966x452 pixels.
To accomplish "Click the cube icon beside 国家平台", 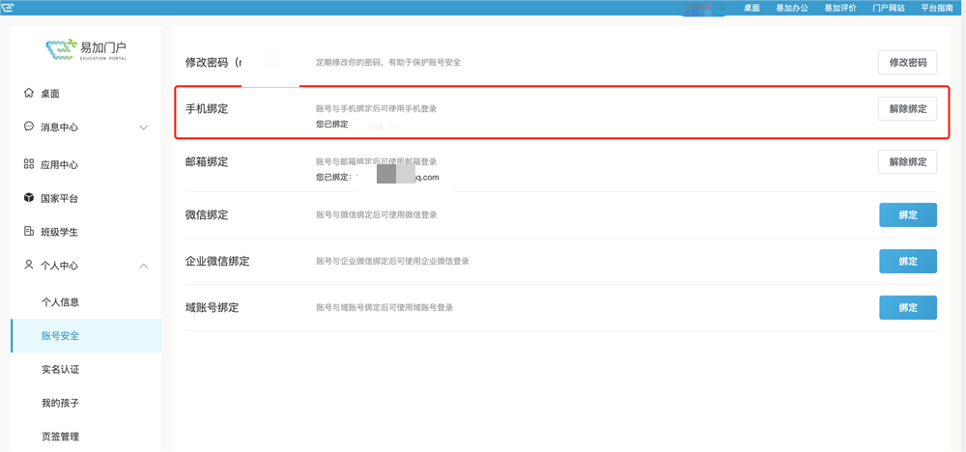I will 28,198.
